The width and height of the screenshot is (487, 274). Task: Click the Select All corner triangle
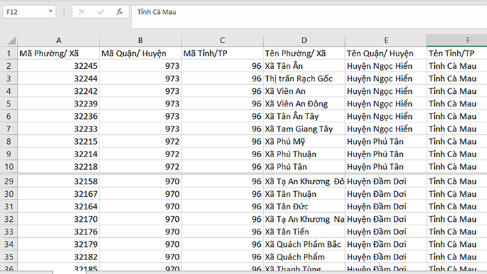12,40
